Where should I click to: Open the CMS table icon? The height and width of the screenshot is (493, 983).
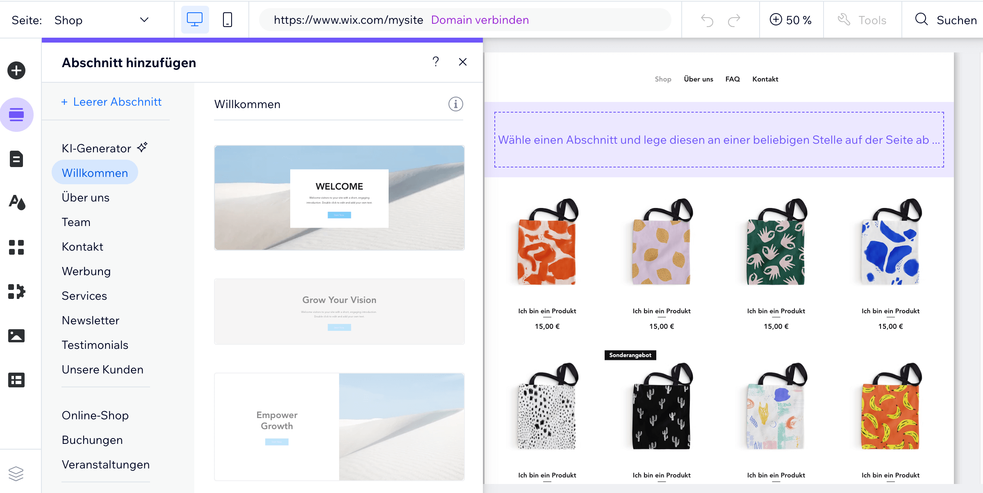[16, 380]
